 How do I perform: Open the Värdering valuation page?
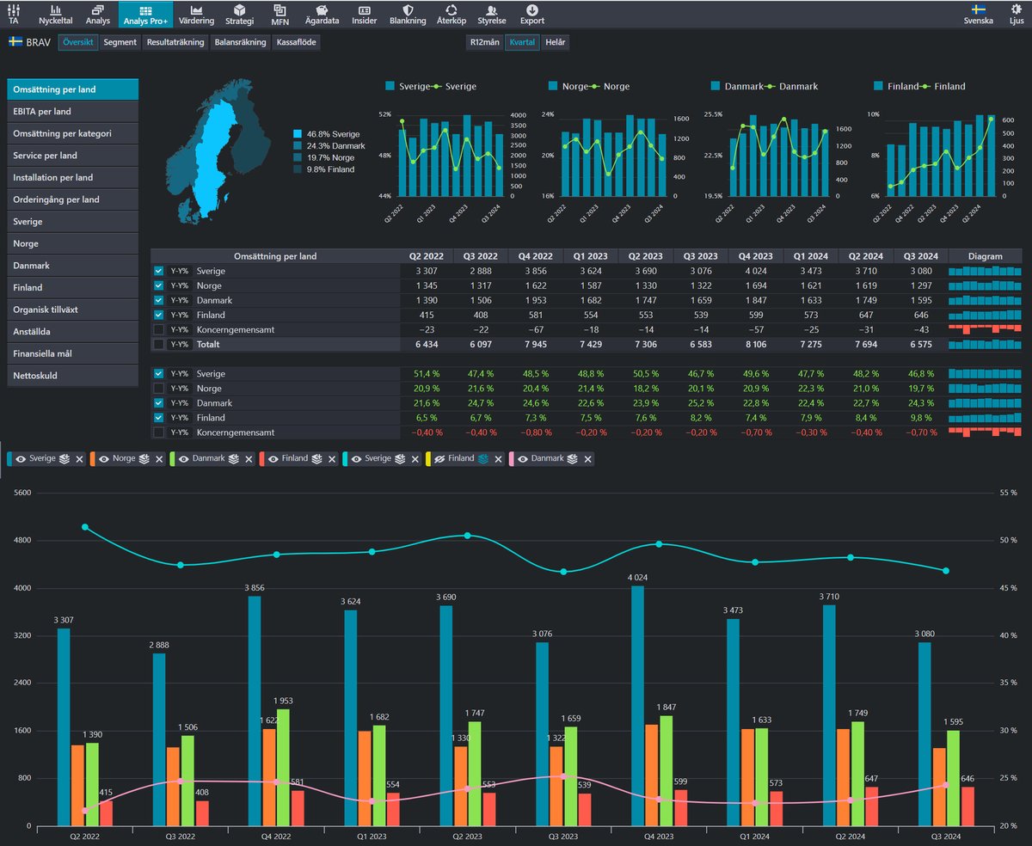coord(196,14)
